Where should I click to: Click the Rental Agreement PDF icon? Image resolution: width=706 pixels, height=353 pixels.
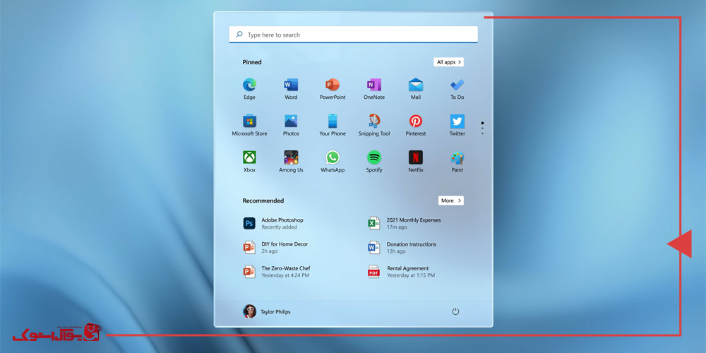click(373, 272)
